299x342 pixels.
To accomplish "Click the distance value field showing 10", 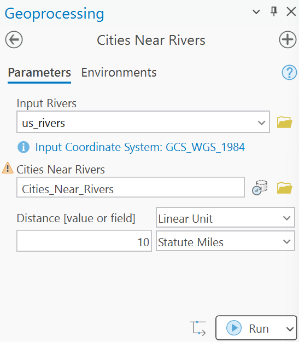I will pyautogui.click(x=84, y=241).
